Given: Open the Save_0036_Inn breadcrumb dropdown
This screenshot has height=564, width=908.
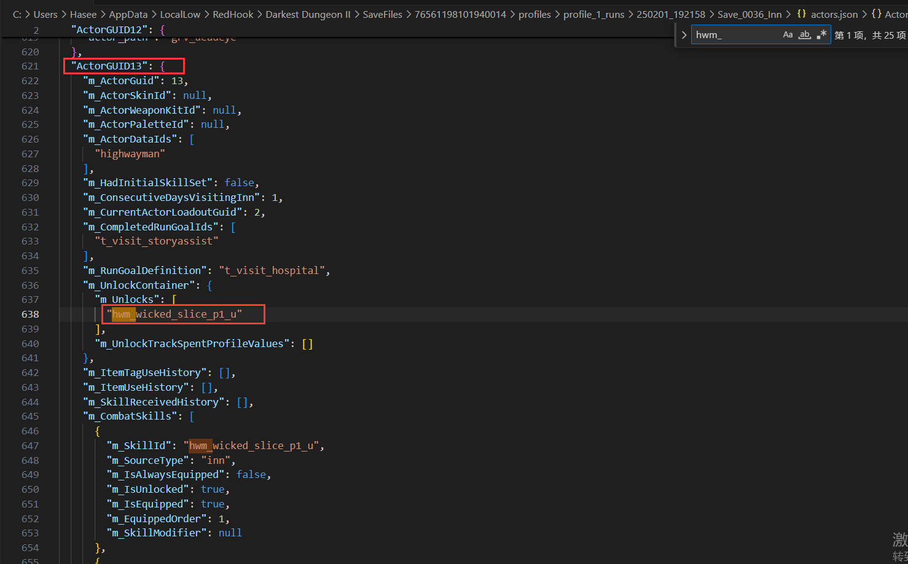Looking at the screenshot, I should [x=749, y=14].
